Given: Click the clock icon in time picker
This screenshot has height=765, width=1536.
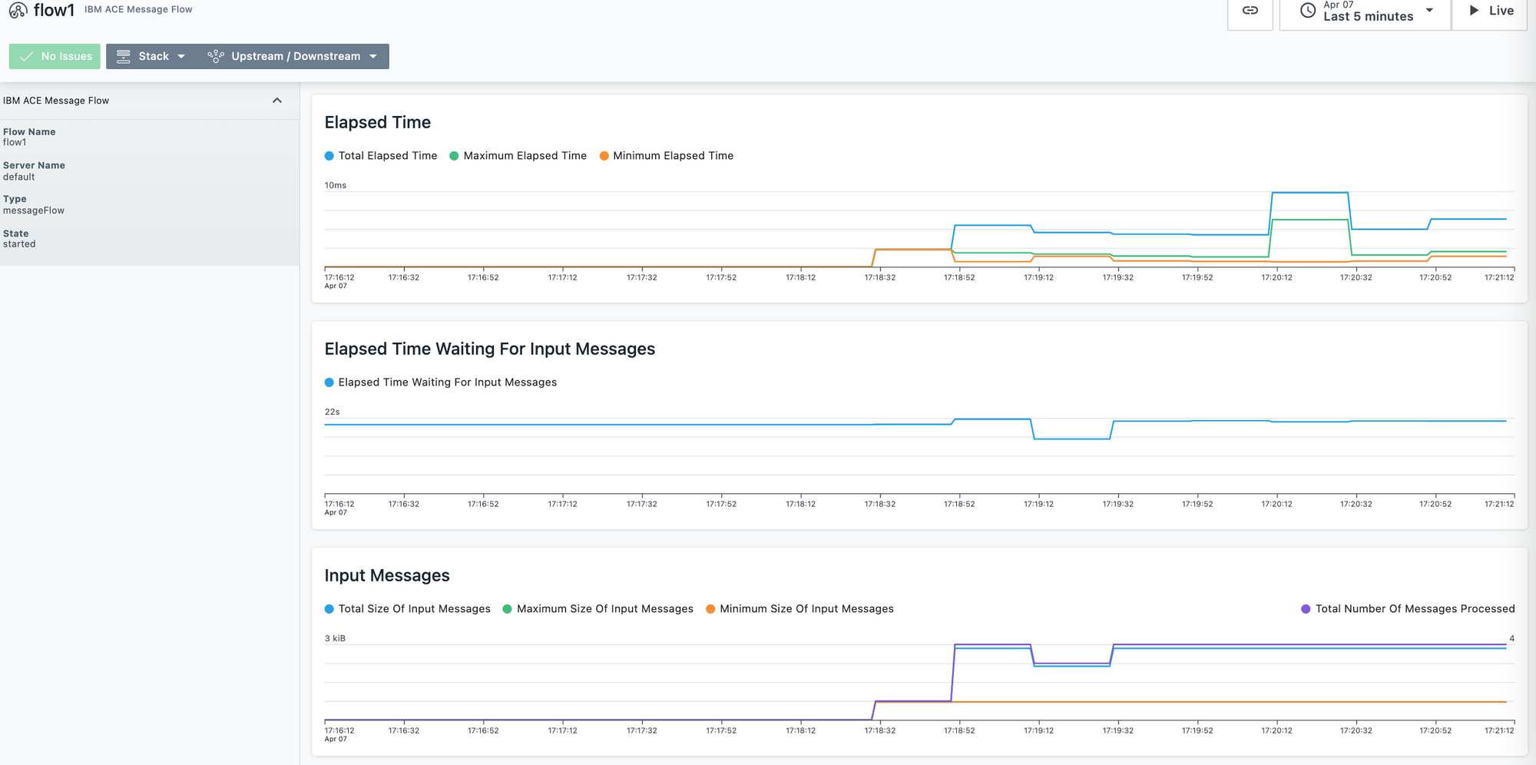Looking at the screenshot, I should [x=1308, y=11].
